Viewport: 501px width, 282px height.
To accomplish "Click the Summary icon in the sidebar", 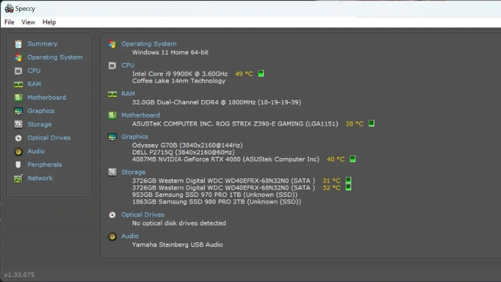I will pyautogui.click(x=18, y=44).
